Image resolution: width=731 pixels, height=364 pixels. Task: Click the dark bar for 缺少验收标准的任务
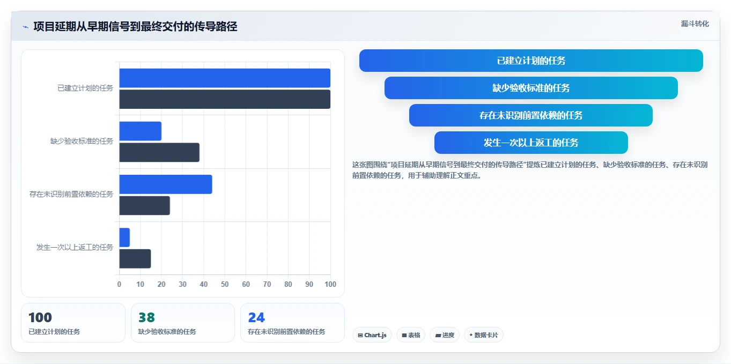pos(159,152)
